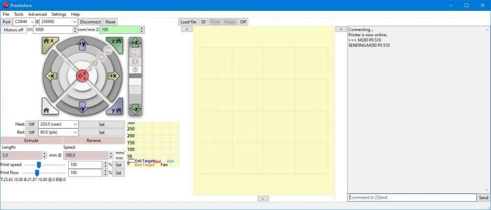Open the File menu
Viewport: 491px width, 210px height.
tap(6, 14)
